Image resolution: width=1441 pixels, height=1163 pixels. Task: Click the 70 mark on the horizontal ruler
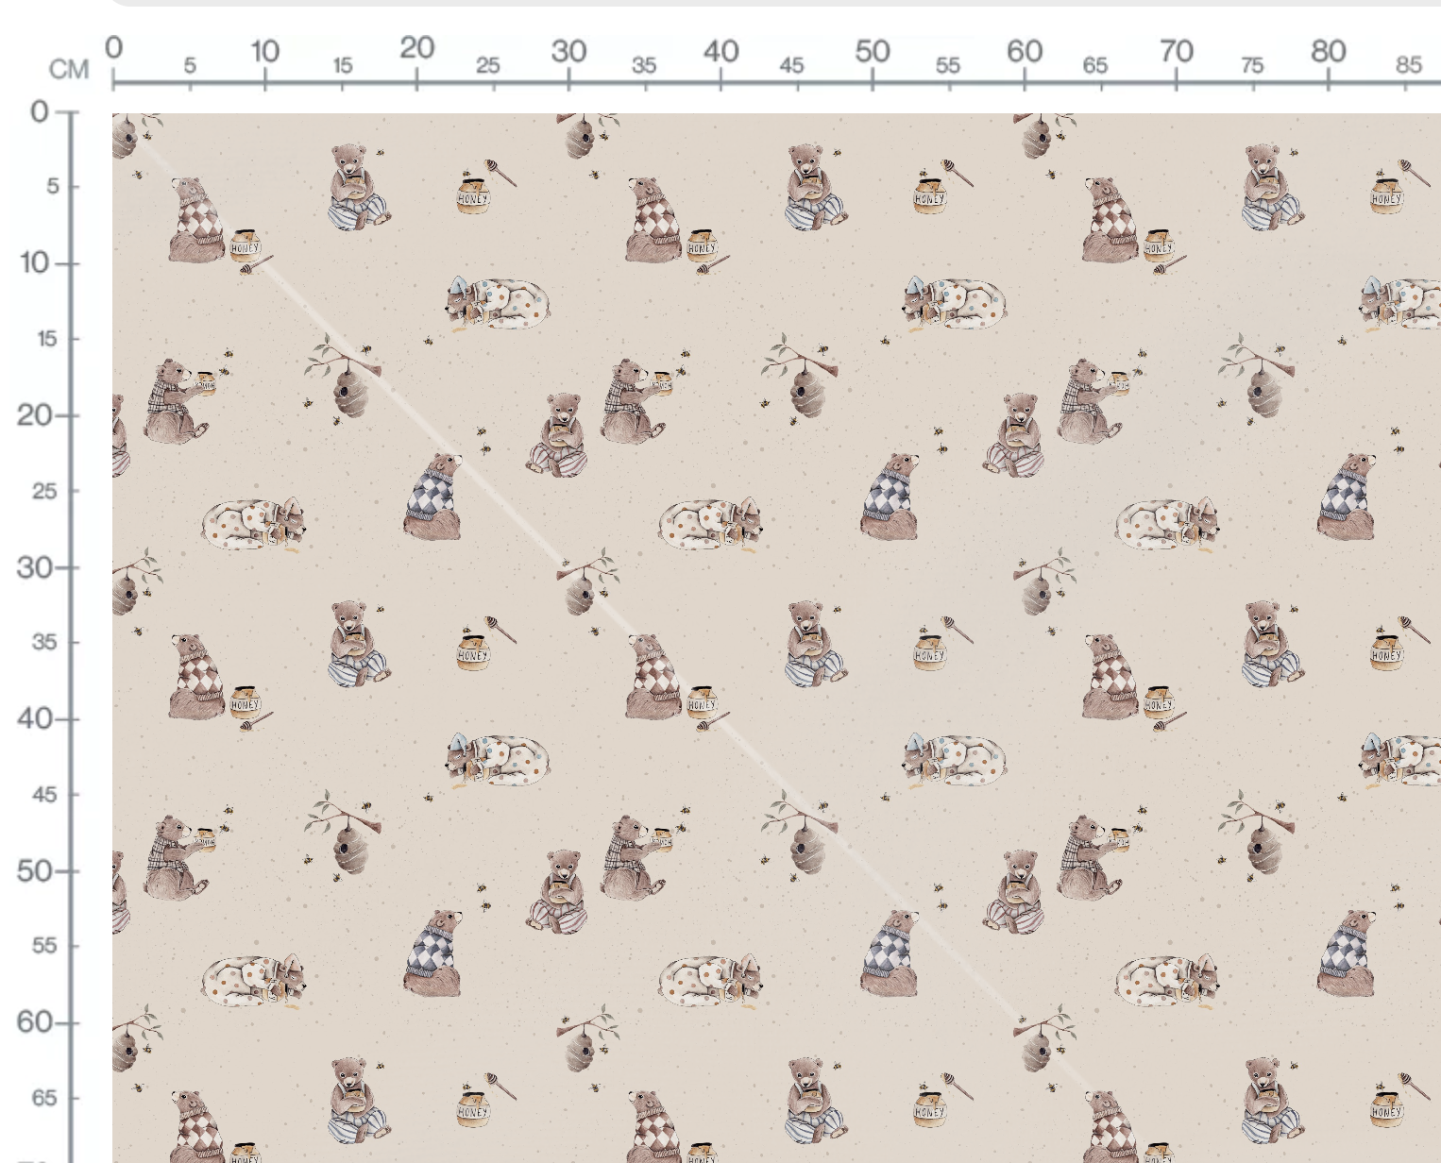tap(1177, 51)
